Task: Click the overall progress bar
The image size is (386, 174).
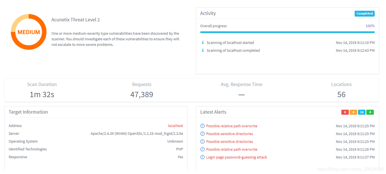Action: (287, 32)
